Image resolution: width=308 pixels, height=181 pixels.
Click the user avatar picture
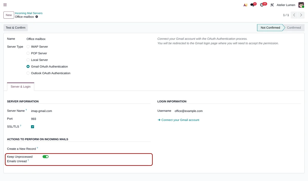click(301, 5)
